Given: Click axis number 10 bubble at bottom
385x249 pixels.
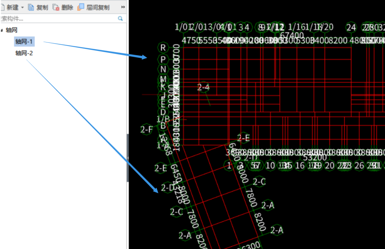Looking at the screenshot, I should tap(270, 166).
